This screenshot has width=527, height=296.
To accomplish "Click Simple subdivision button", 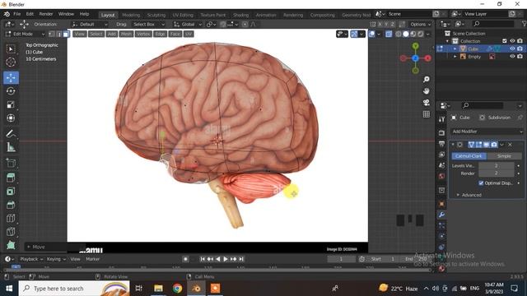I will 504,156.
